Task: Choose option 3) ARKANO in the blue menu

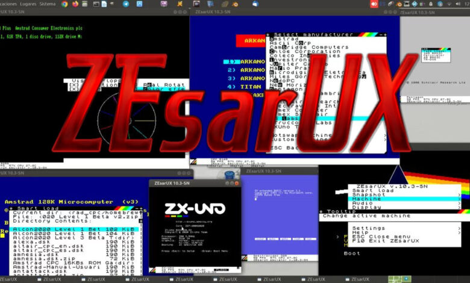Action: pos(246,78)
